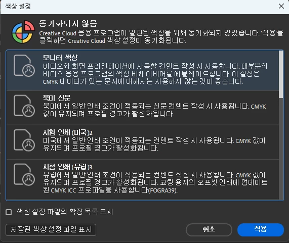Click the 취소 button
This screenshot has height=243, width=289.
209,229
